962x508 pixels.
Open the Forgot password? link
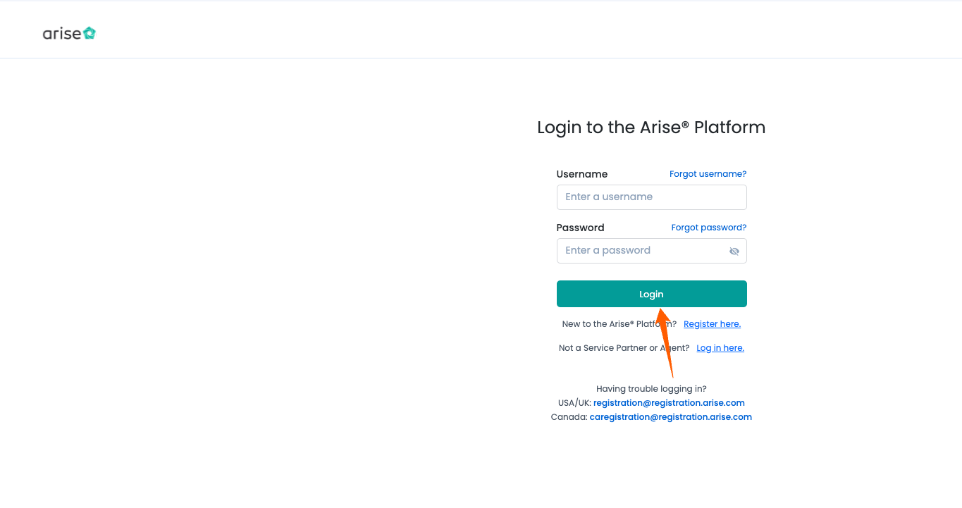[708, 228]
